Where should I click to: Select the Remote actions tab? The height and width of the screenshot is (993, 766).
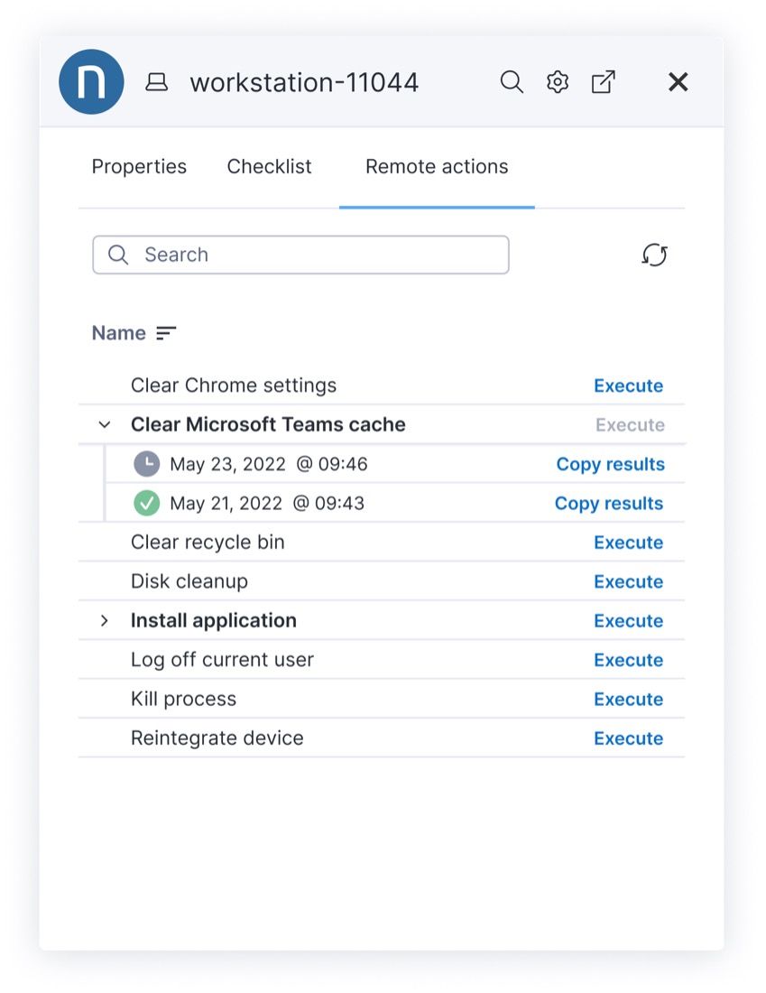tap(437, 167)
